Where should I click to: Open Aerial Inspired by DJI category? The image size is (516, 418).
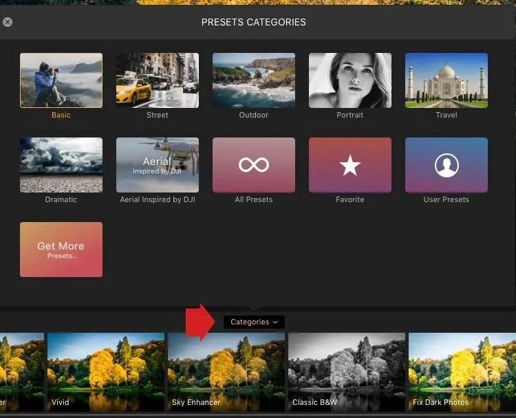(158, 165)
